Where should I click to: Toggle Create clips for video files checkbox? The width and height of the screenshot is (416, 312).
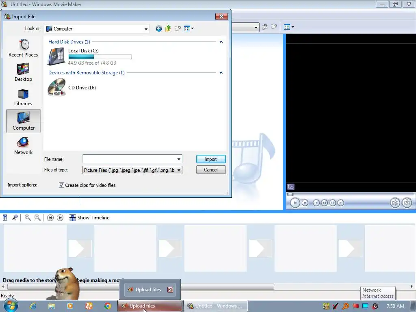[62, 185]
